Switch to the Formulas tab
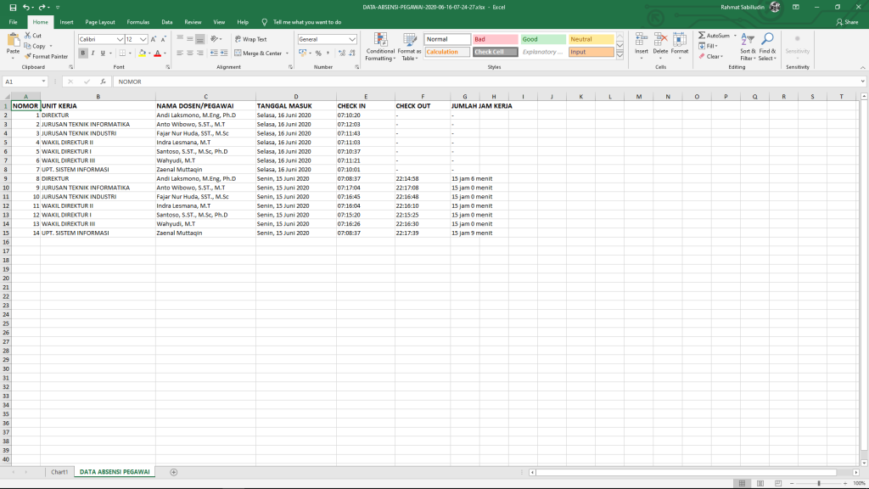Viewport: 869px width, 489px height. click(138, 22)
